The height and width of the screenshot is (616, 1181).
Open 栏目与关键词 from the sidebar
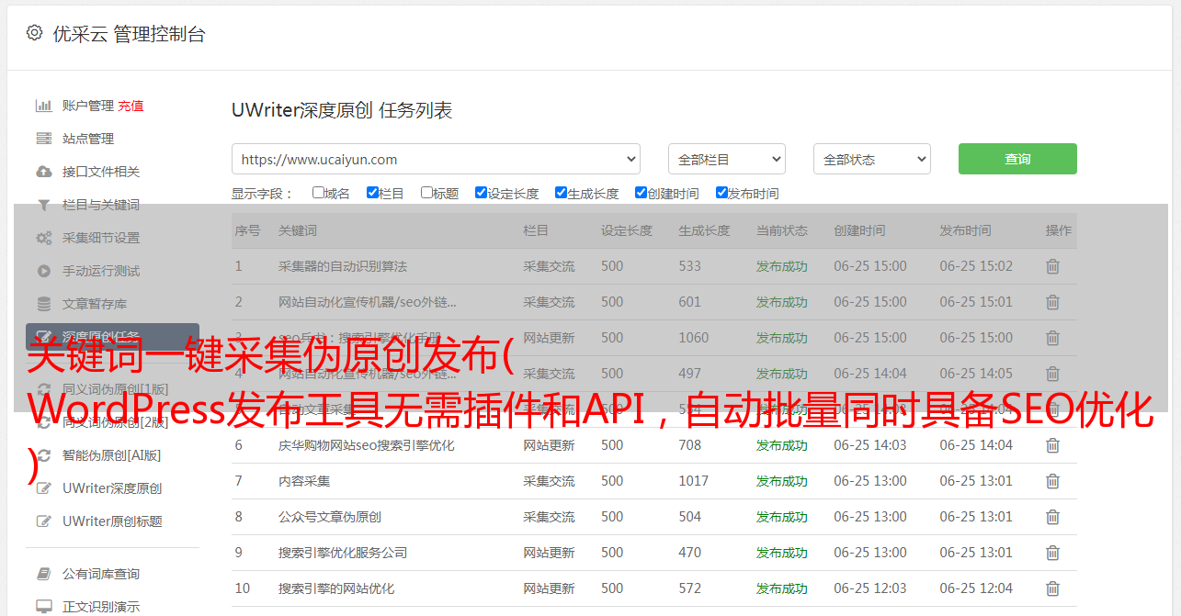pos(101,205)
